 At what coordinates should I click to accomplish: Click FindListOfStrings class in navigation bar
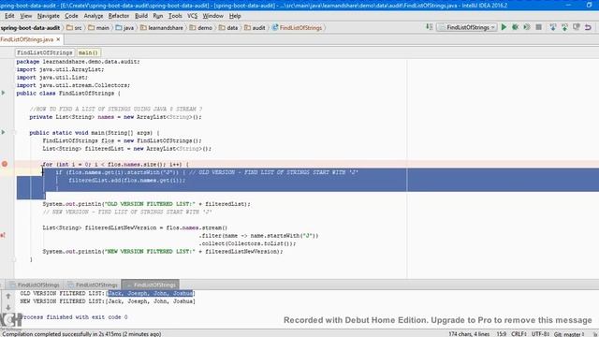(298, 27)
